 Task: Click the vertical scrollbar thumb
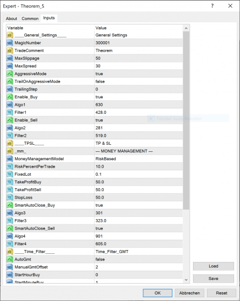point(186,120)
